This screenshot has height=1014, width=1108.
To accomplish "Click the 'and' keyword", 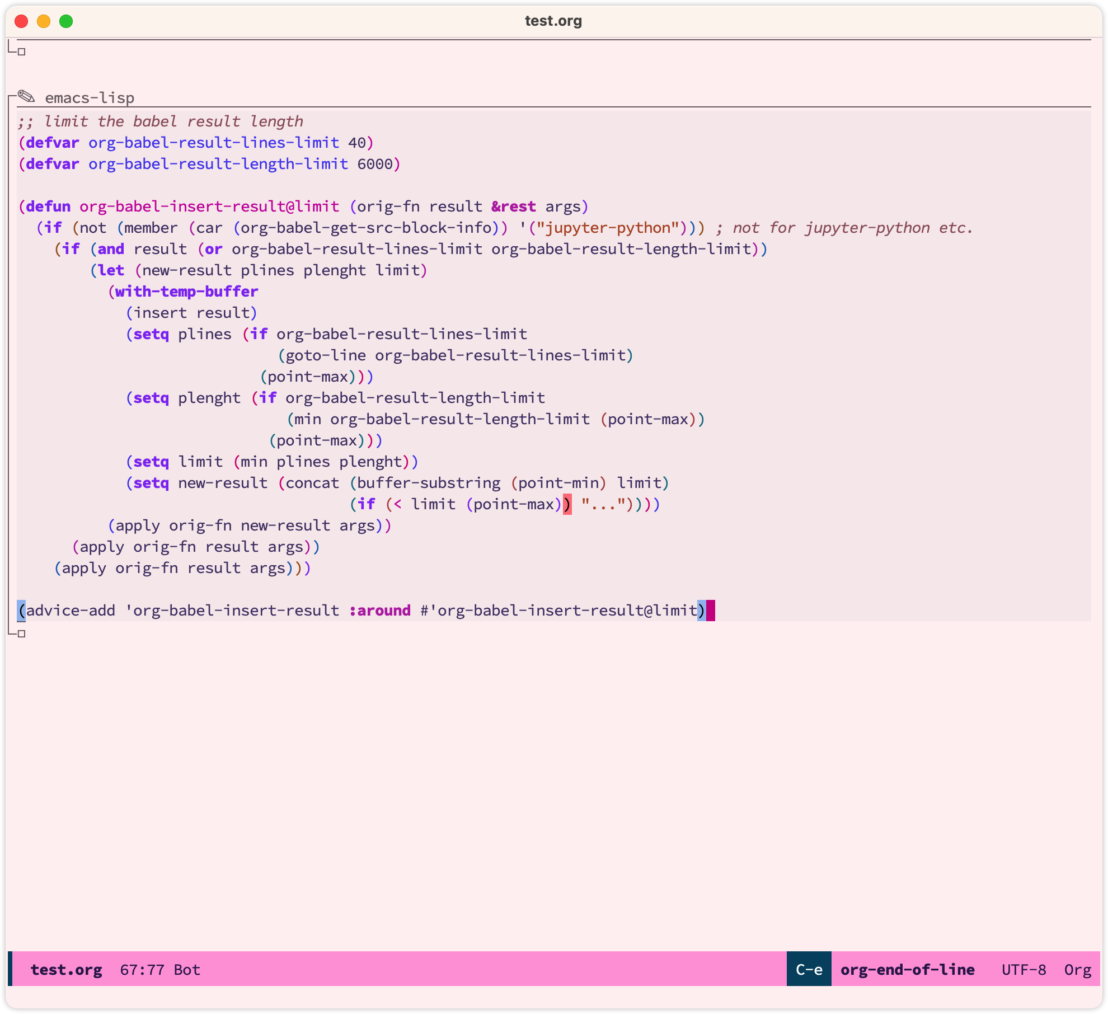I will pos(111,249).
